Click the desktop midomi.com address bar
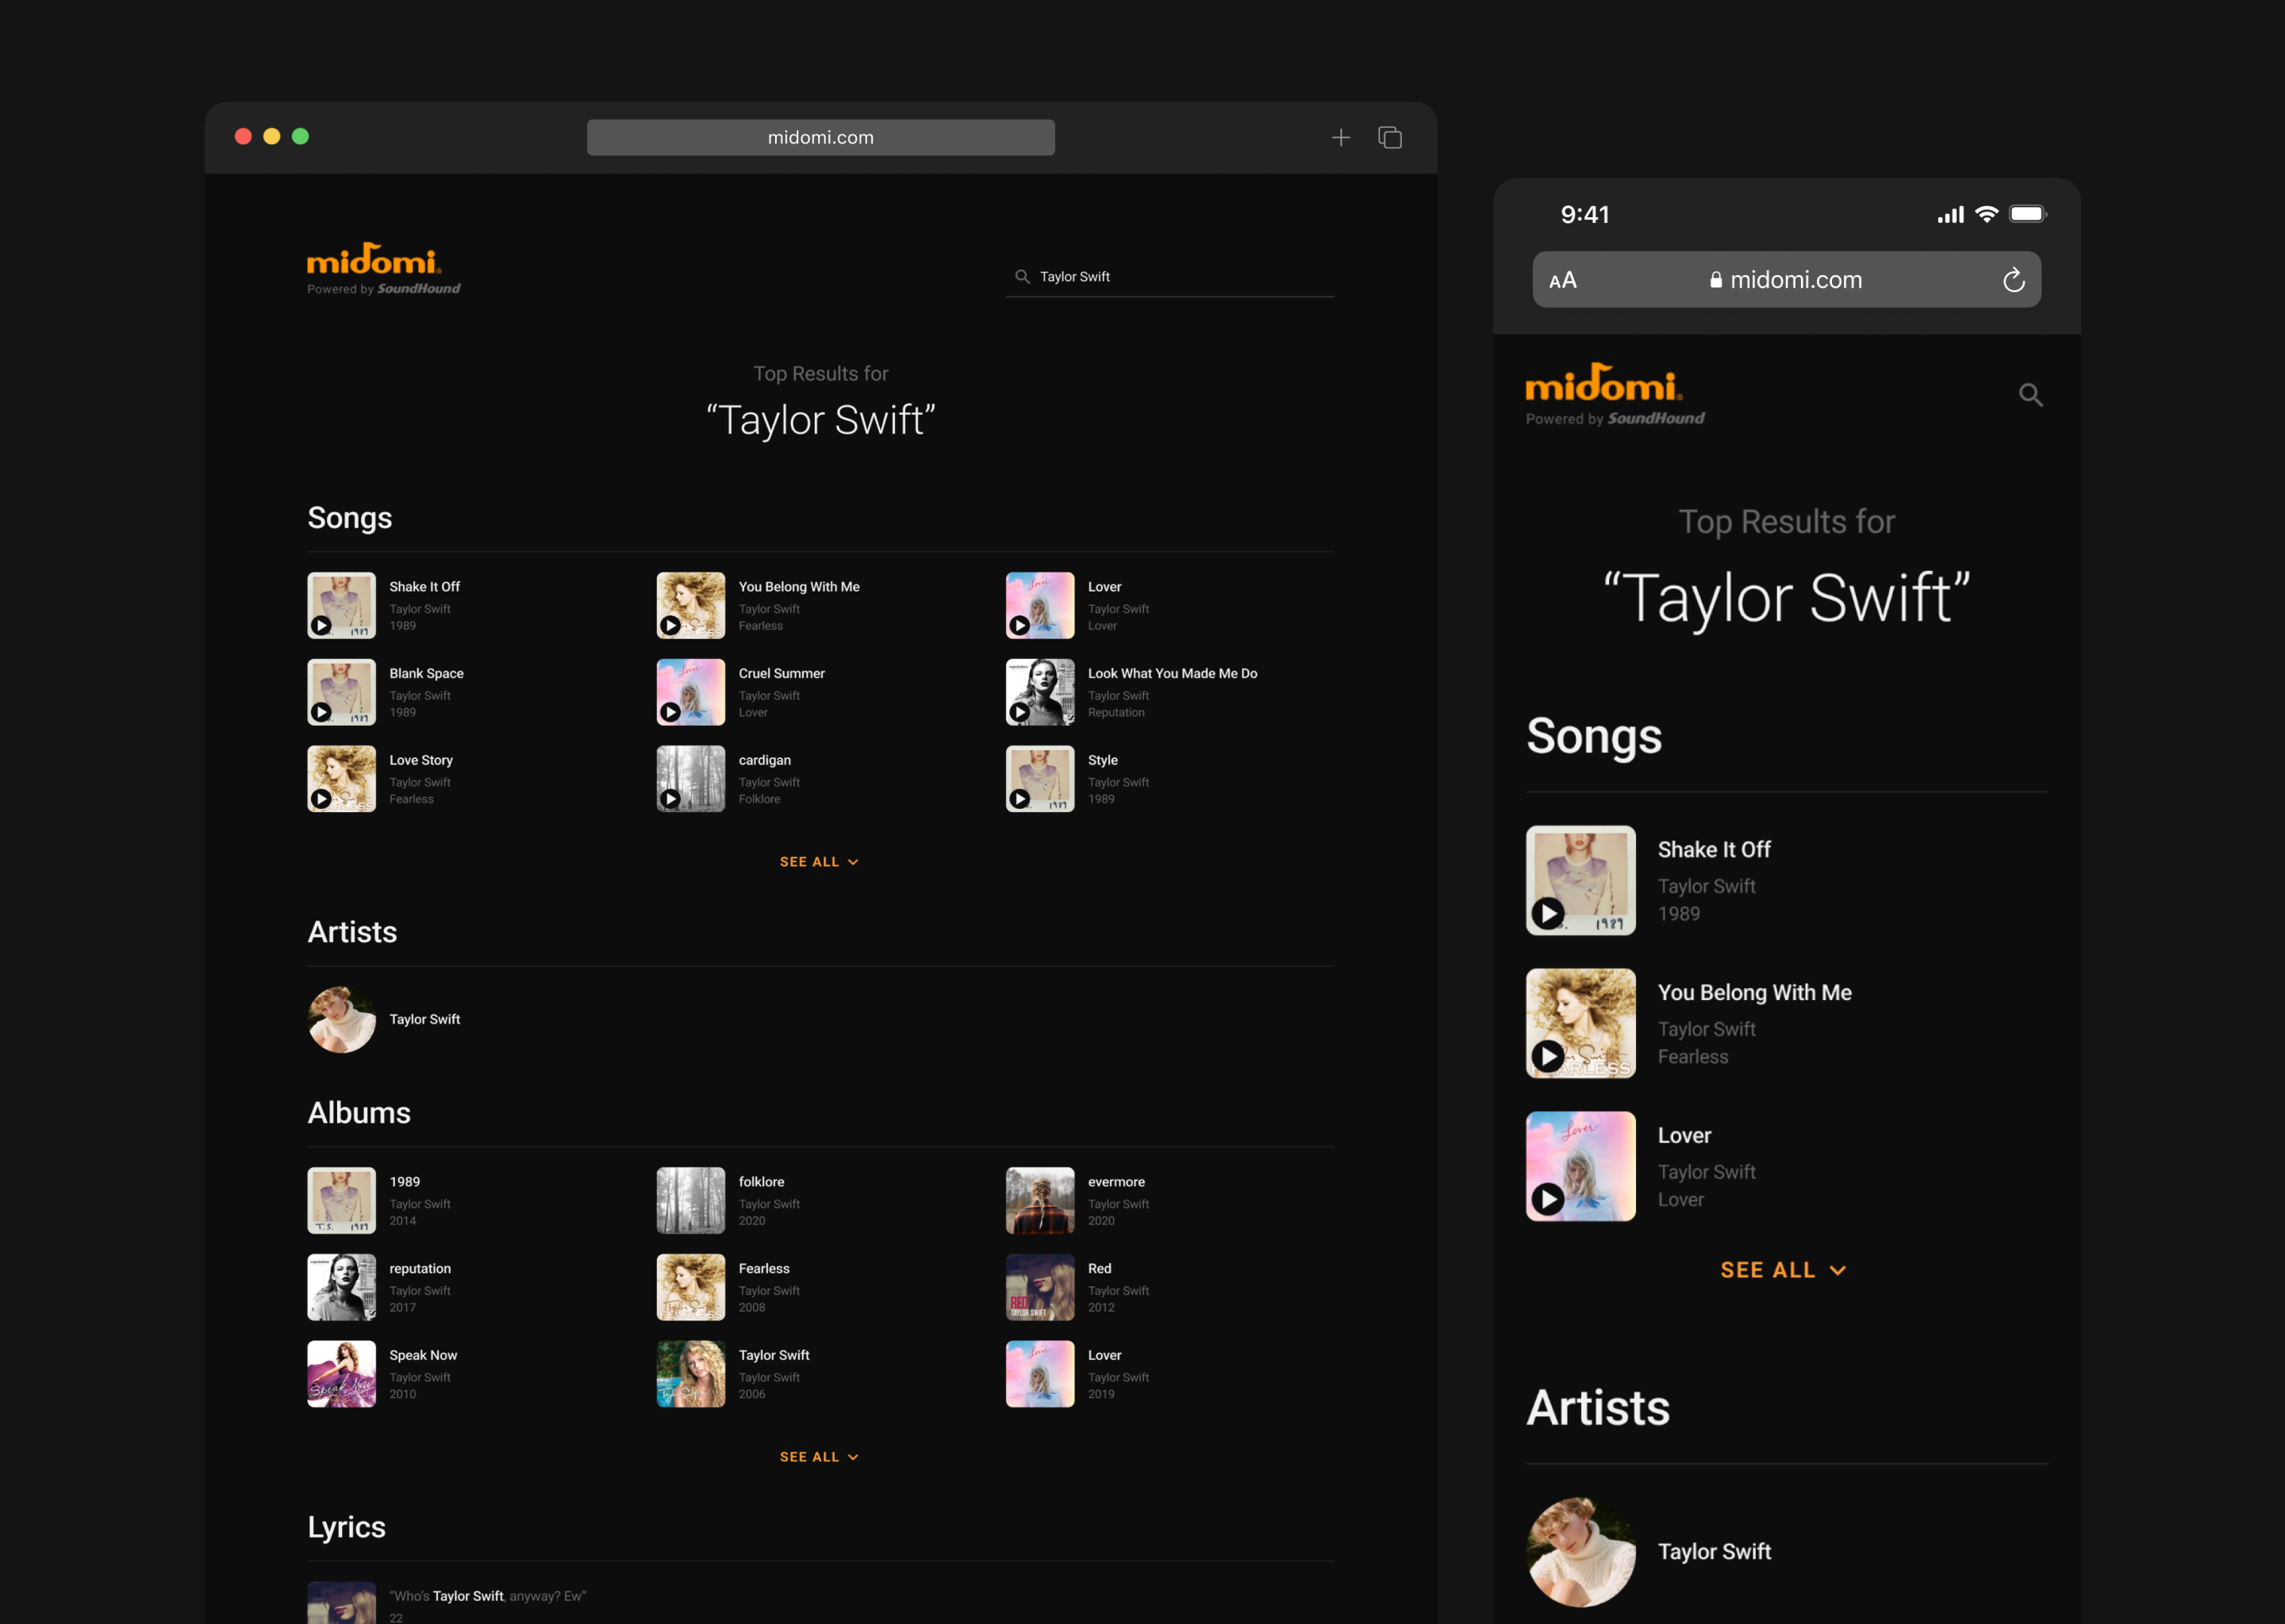 [x=820, y=137]
